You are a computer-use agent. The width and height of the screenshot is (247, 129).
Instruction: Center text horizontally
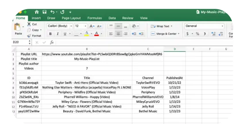pos(118,34)
